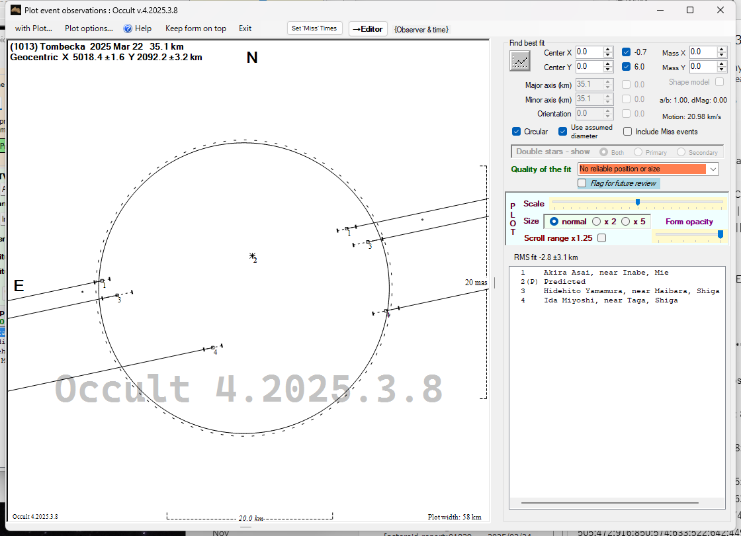Increase the Mass X value with up arrow
The width and height of the screenshot is (741, 536).
click(x=722, y=49)
